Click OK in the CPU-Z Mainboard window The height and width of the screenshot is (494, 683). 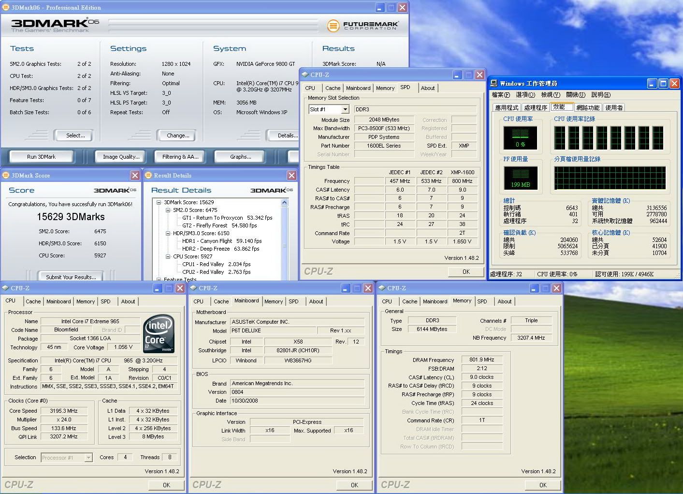click(354, 485)
